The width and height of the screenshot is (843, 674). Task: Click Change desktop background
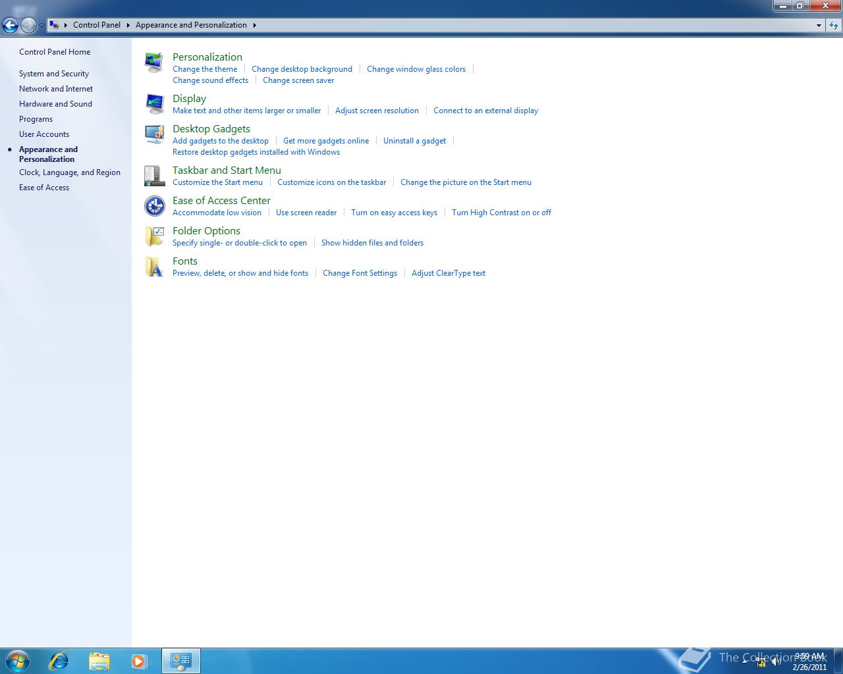tap(302, 69)
